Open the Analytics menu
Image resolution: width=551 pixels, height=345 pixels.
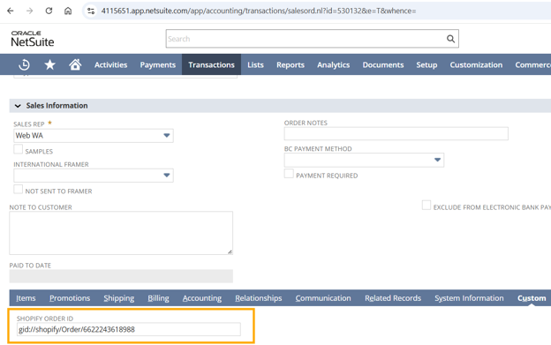334,65
